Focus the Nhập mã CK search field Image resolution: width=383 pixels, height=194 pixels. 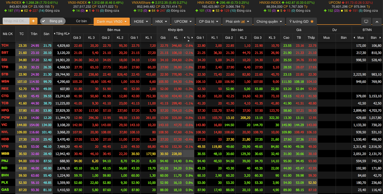[x=16, y=21]
